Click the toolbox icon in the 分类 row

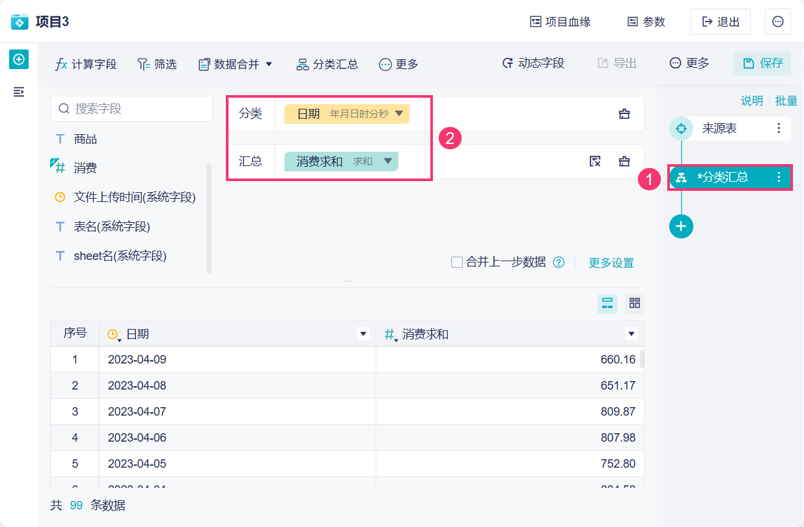point(624,114)
